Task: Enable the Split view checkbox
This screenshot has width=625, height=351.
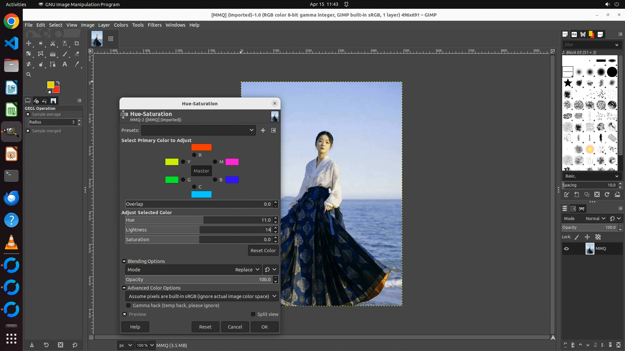Action: (x=253, y=314)
